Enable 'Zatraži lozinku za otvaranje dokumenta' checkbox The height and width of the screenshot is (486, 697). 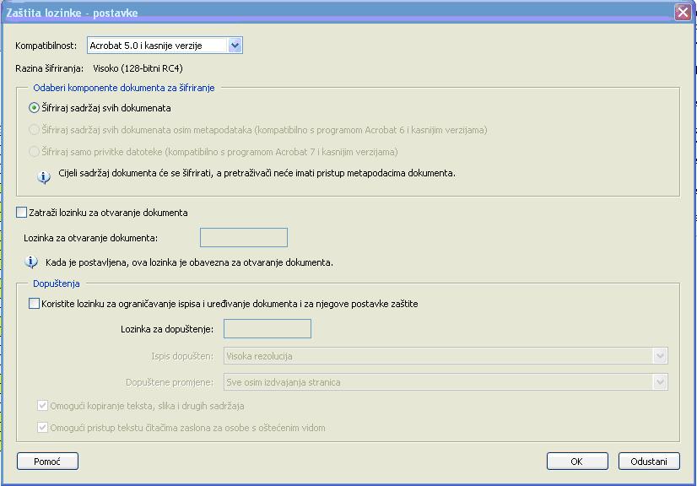pos(21,213)
